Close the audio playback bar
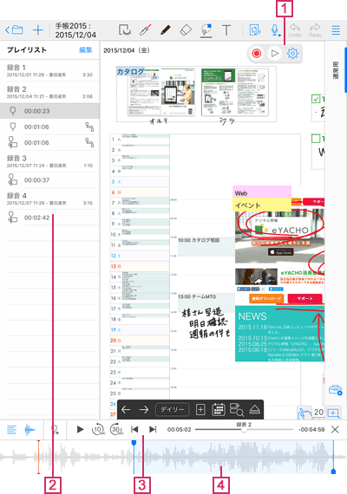Viewport: 347px width, 494px height. [x=335, y=429]
